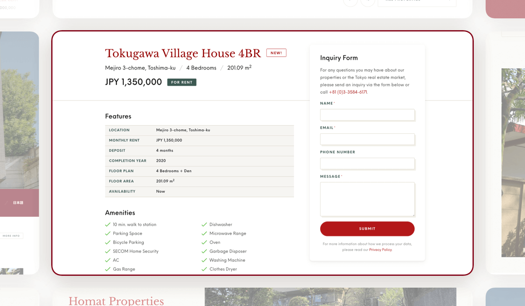
Task: Click the MORE INFO button in left card
Action: point(11,236)
